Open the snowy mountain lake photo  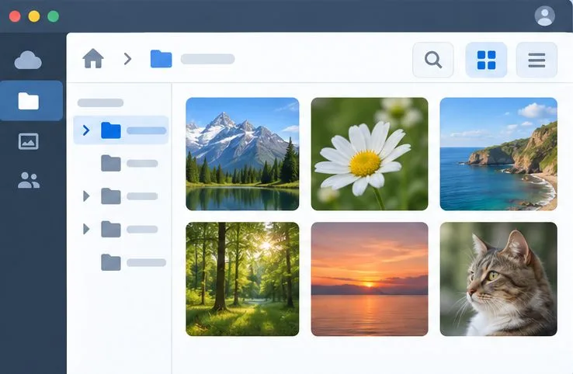tap(242, 154)
